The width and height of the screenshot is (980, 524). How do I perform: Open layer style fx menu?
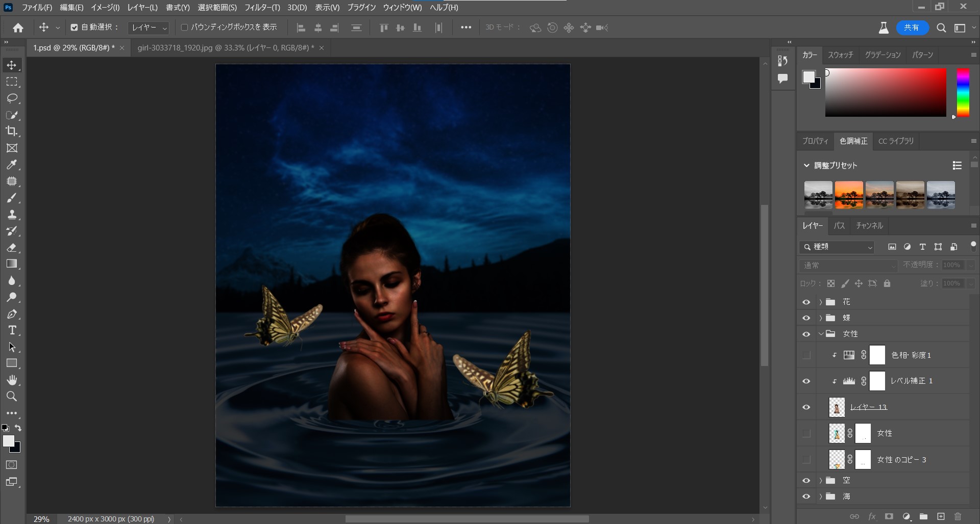click(872, 516)
